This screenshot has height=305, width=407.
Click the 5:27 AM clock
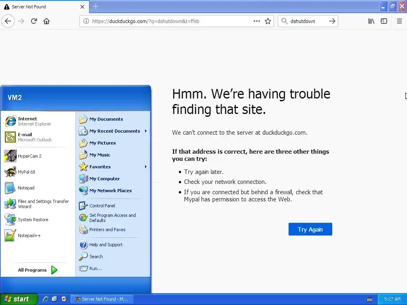click(392, 299)
